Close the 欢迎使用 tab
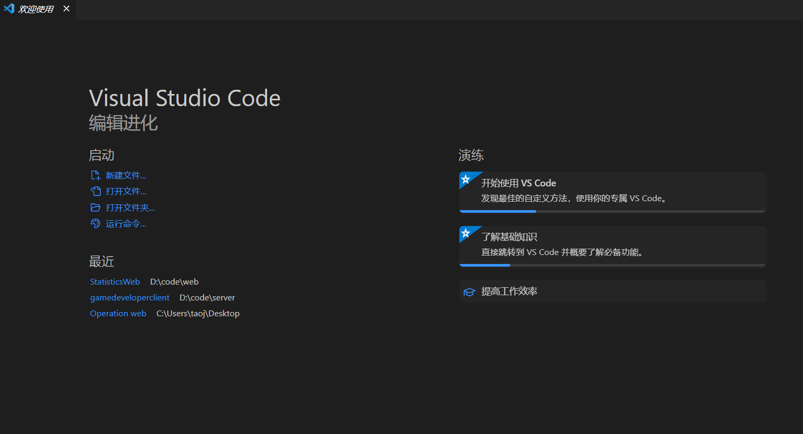803x434 pixels. click(x=67, y=8)
